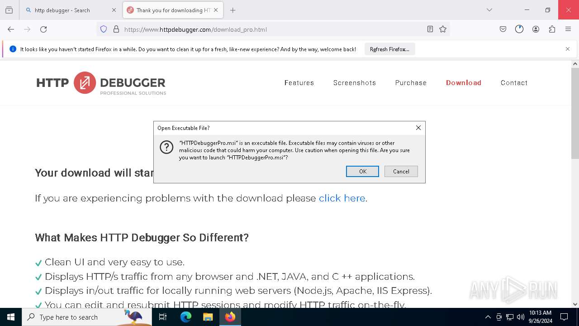Click the 'Clean UI and very easy to use.' text

(x=114, y=262)
